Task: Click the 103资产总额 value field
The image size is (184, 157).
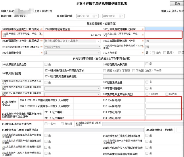Action: [x=72, y=35]
